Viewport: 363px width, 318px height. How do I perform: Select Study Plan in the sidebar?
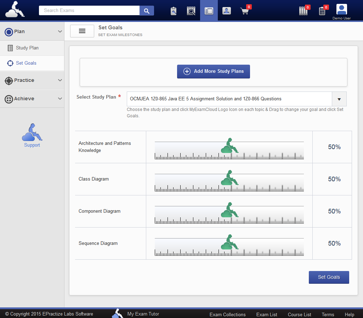tap(27, 48)
